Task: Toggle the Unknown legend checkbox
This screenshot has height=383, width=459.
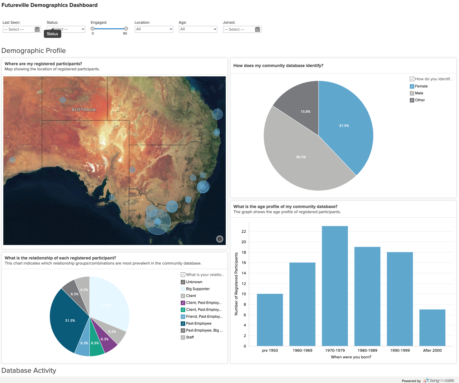Action: [x=183, y=282]
